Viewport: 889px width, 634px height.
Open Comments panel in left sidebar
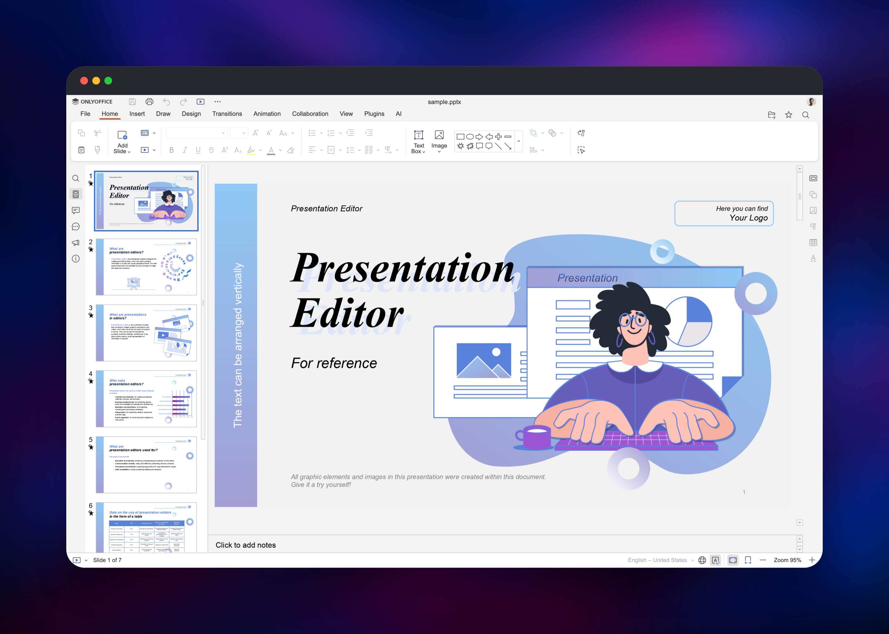[x=76, y=210]
